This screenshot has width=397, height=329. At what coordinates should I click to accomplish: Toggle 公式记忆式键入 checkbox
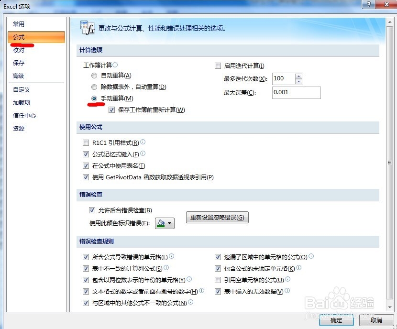[86, 154]
